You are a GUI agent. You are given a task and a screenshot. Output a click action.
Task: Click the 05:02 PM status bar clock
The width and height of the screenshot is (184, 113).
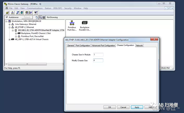point(165,68)
